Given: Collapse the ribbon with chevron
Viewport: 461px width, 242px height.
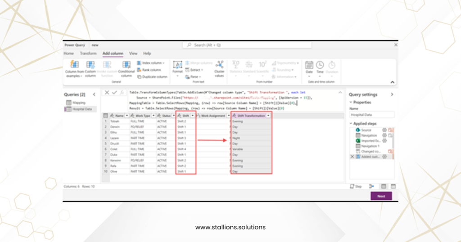Looking at the screenshot, I should point(393,82).
